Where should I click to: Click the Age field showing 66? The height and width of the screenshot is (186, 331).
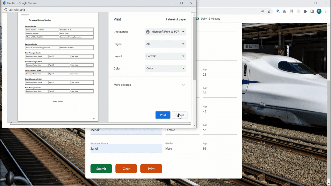click(x=220, y=149)
